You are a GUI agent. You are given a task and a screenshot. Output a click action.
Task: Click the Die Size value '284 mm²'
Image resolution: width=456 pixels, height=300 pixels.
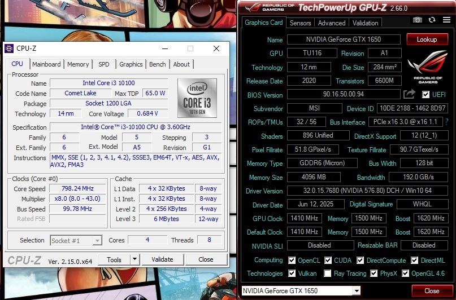pos(384,67)
